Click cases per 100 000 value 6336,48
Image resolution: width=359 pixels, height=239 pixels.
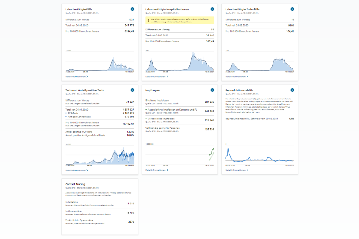[129, 31]
